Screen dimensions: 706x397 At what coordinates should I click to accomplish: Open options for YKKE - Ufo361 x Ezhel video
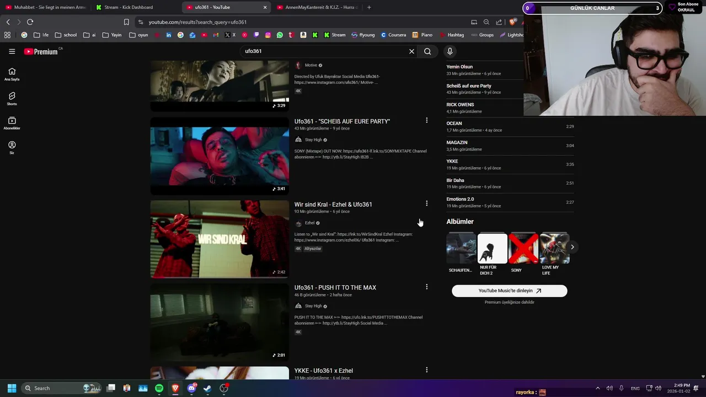[426, 370]
